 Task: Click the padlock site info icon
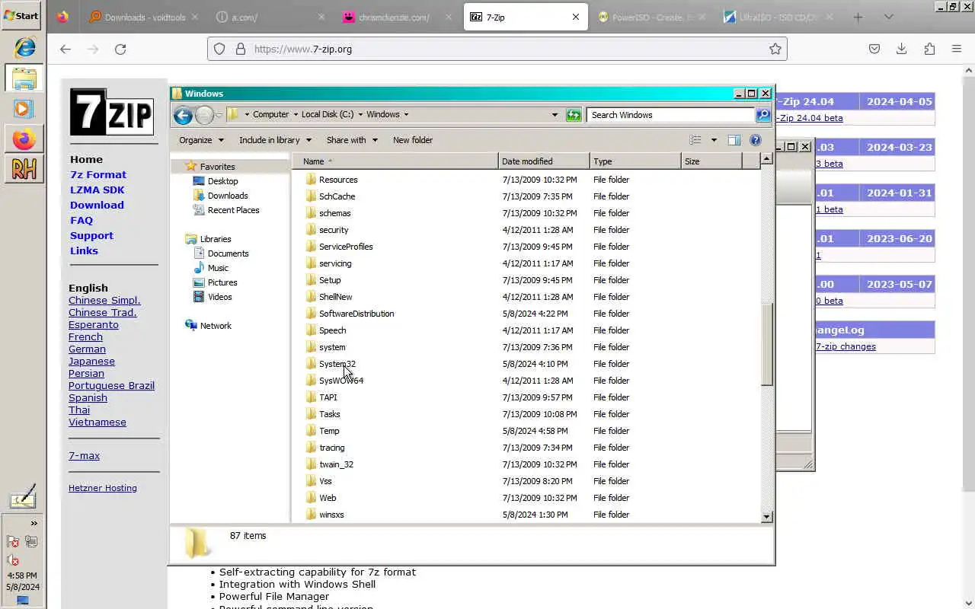click(x=241, y=49)
